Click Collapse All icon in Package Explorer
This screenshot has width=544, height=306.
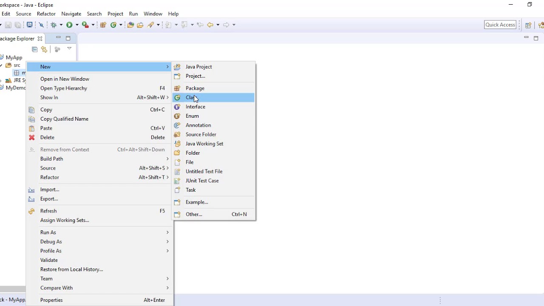35,49
